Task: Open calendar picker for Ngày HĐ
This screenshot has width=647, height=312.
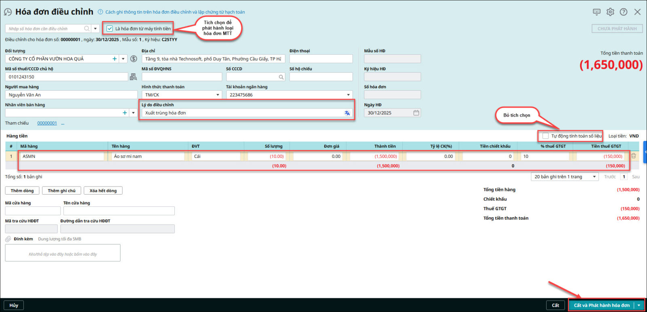Action: pyautogui.click(x=416, y=113)
